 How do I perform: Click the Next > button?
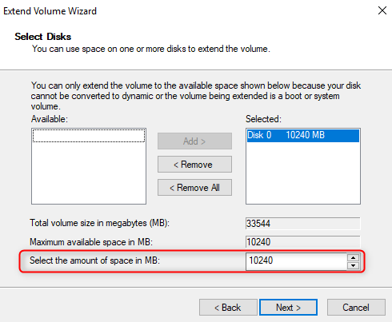click(288, 308)
